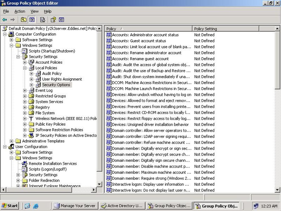Viewport: 281px width, 211px height.
Task: Collapse the Local Policies node
Action: tap(25, 68)
